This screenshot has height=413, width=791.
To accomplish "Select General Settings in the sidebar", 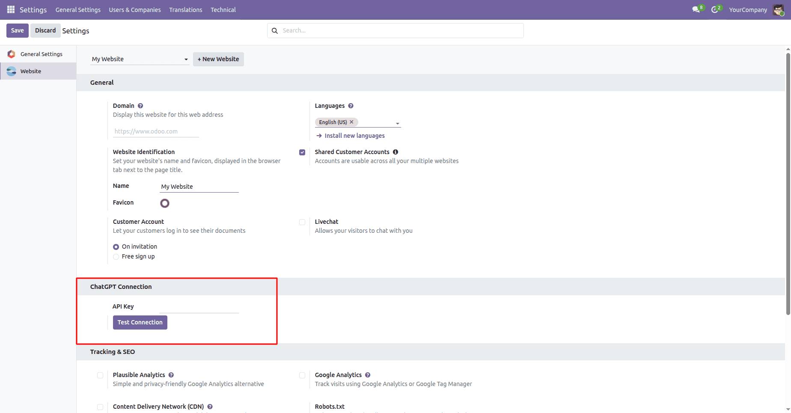I will pos(38,54).
